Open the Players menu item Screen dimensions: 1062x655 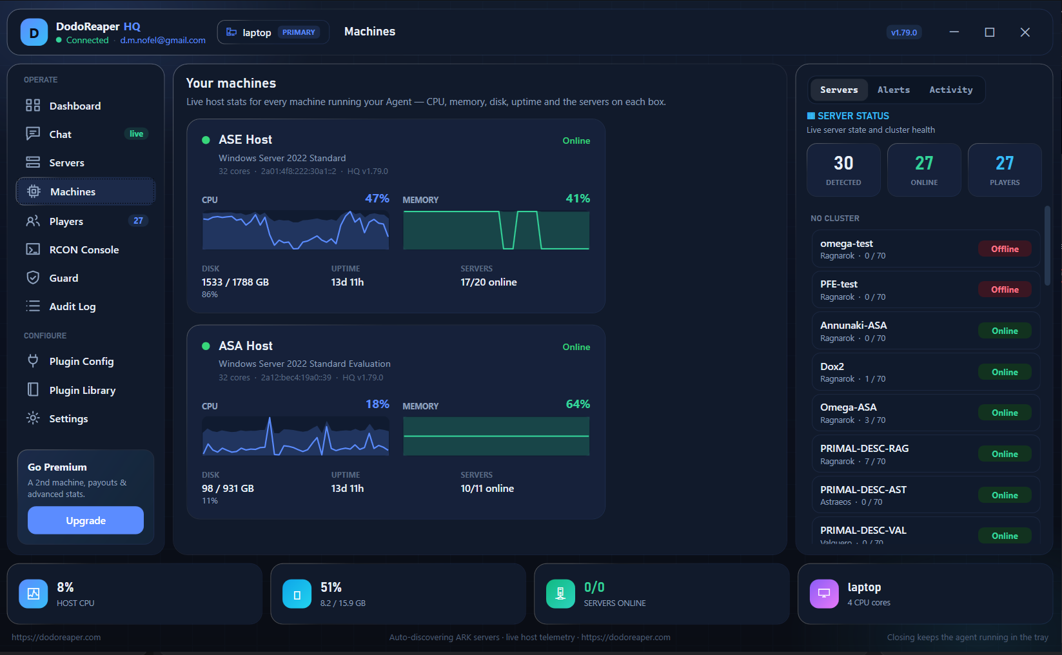tap(86, 221)
